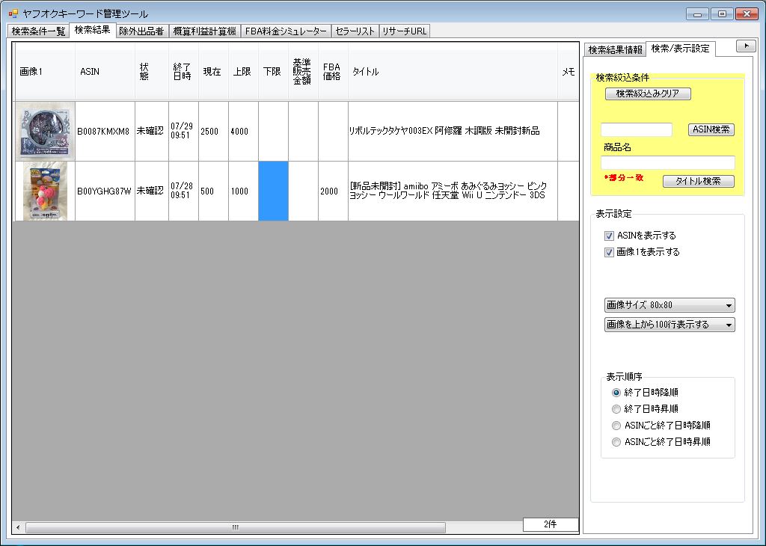This screenshot has width=766, height=546.
Task: Select the 終了日時昇順 radio button
Action: pyautogui.click(x=616, y=409)
